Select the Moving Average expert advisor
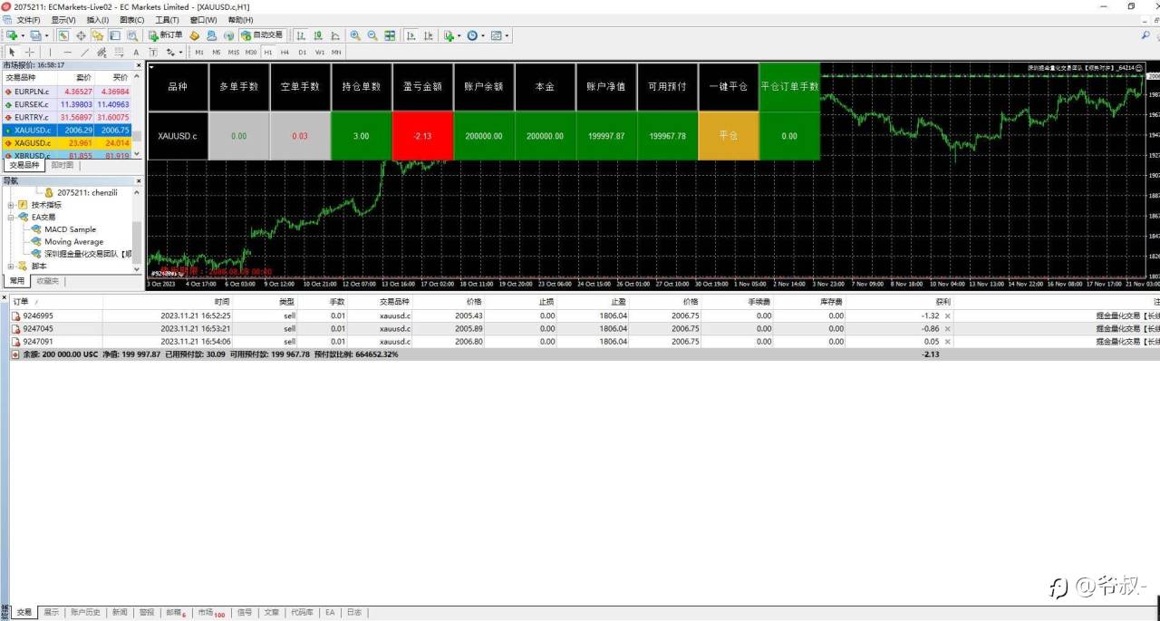1160x621 pixels. pos(74,242)
